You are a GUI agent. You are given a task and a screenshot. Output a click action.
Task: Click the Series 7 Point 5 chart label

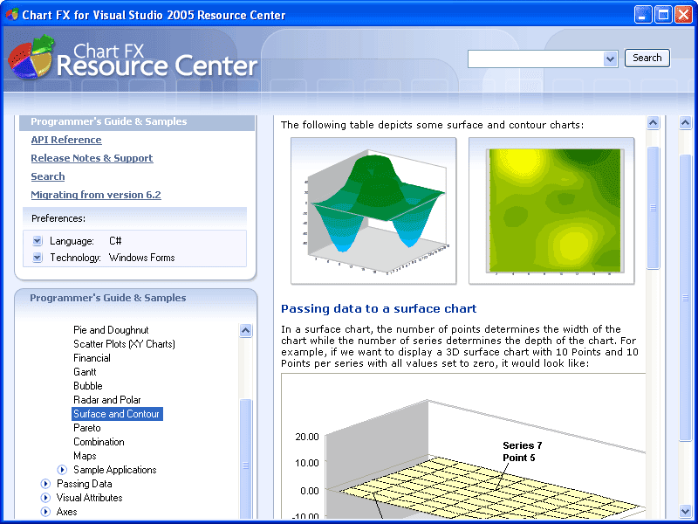point(522,452)
